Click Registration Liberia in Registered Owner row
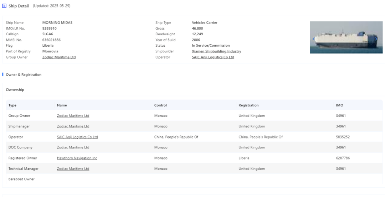385x197 pixels. click(244, 158)
